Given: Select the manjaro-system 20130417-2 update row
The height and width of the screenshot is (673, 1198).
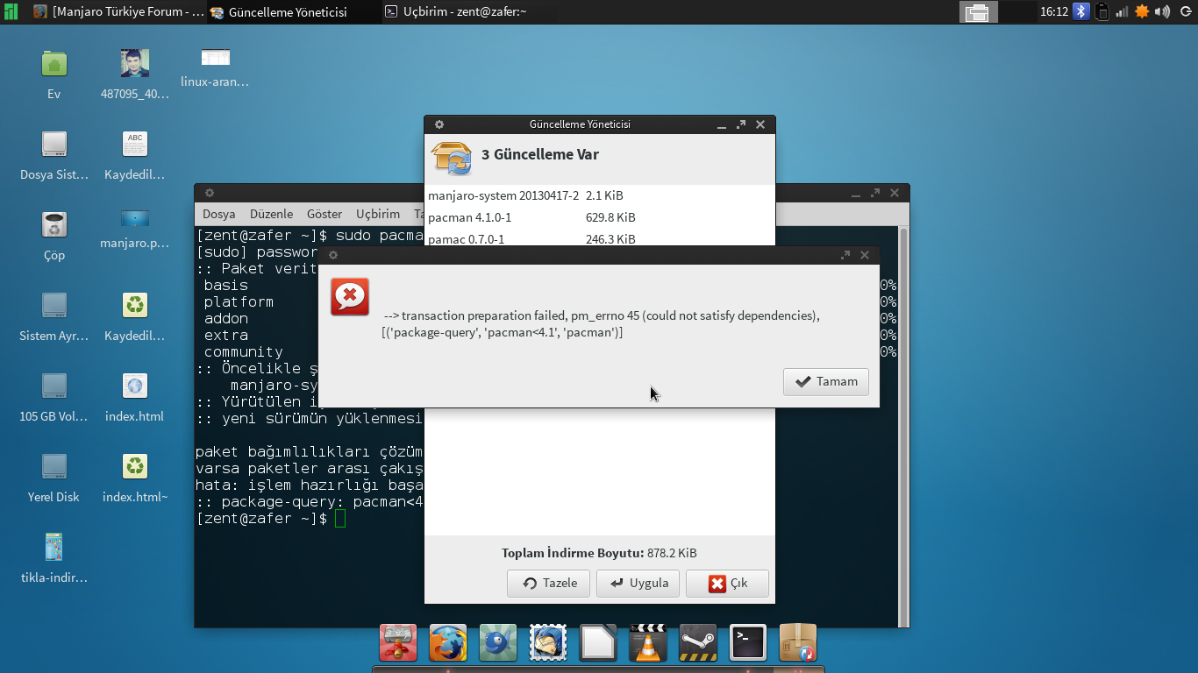Looking at the screenshot, I should [x=600, y=195].
